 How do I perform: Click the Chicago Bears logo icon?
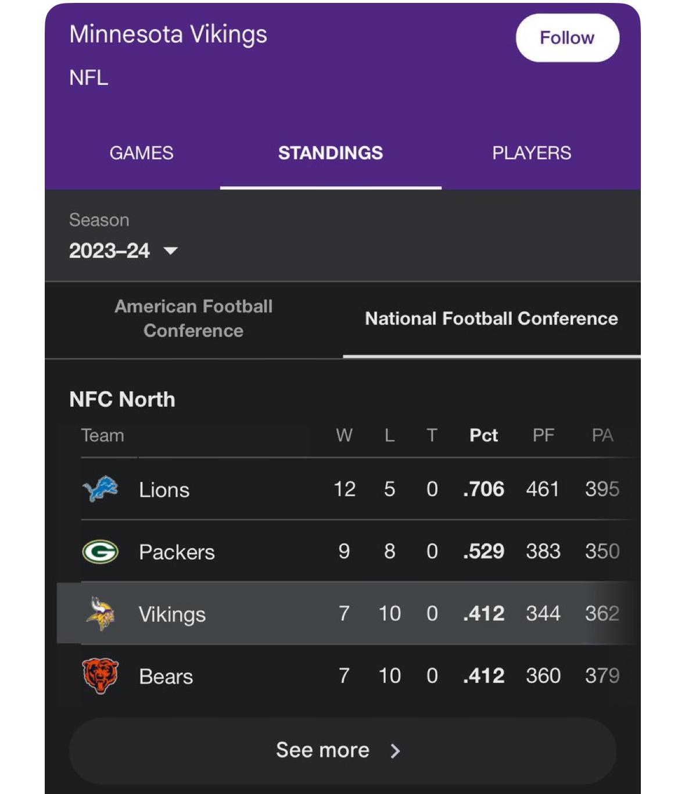(100, 675)
